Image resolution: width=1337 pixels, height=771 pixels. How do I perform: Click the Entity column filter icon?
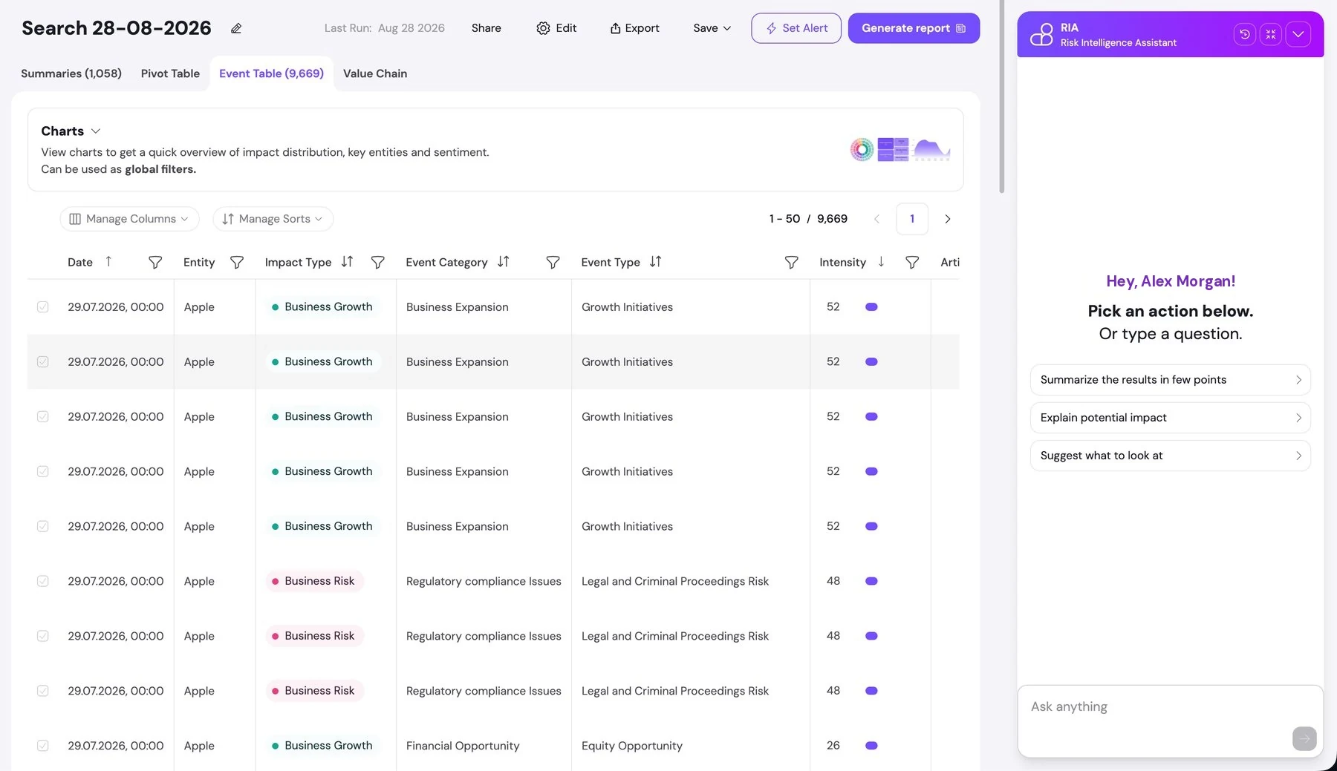click(x=237, y=262)
